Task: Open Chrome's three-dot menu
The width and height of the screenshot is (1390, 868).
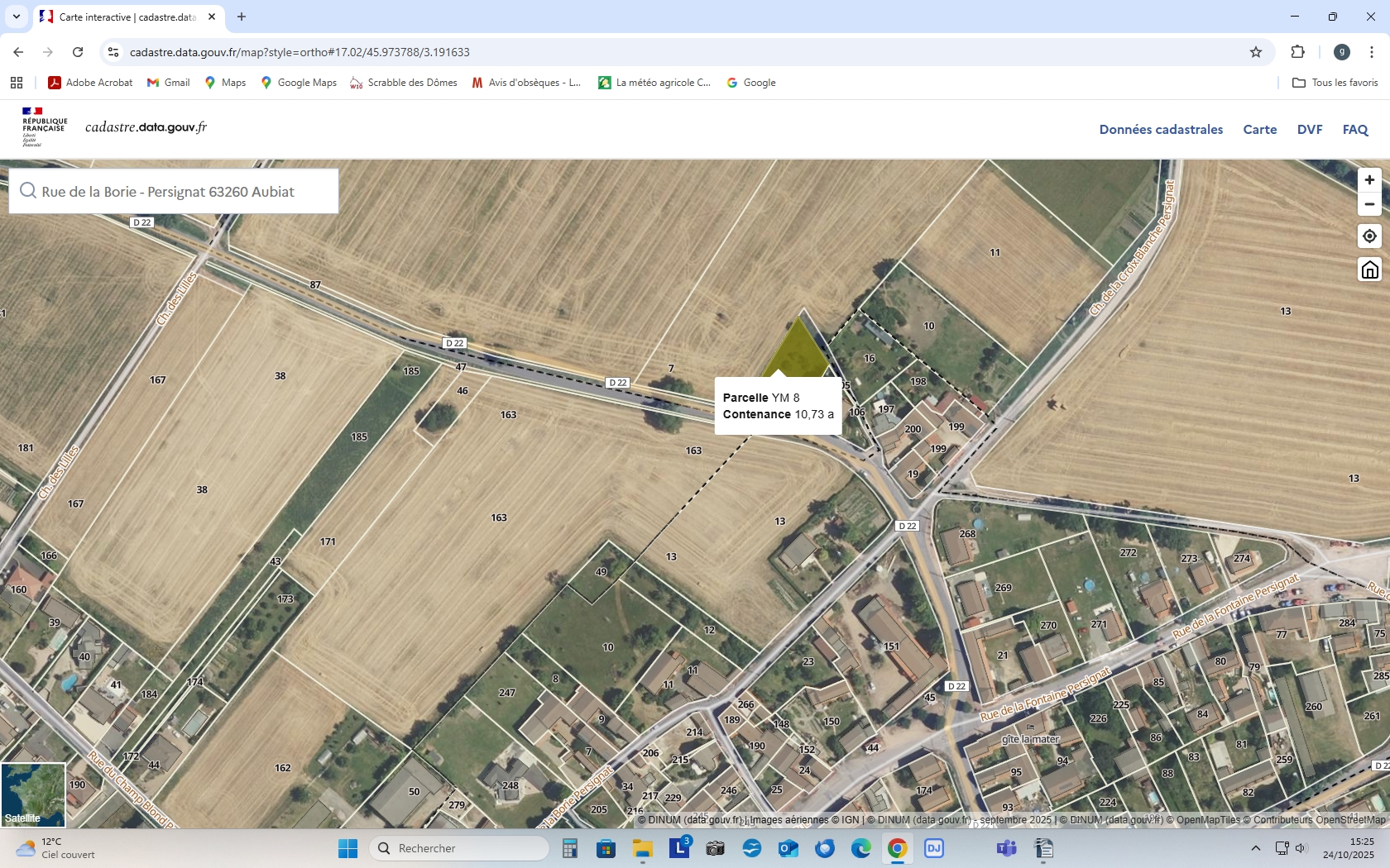Action: tap(1371, 52)
